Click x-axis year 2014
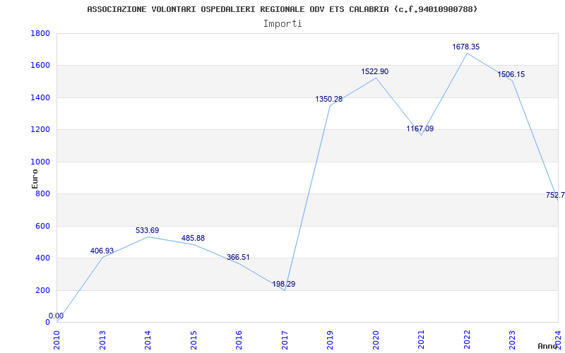Screen dimensions: 565x353 coord(148,340)
